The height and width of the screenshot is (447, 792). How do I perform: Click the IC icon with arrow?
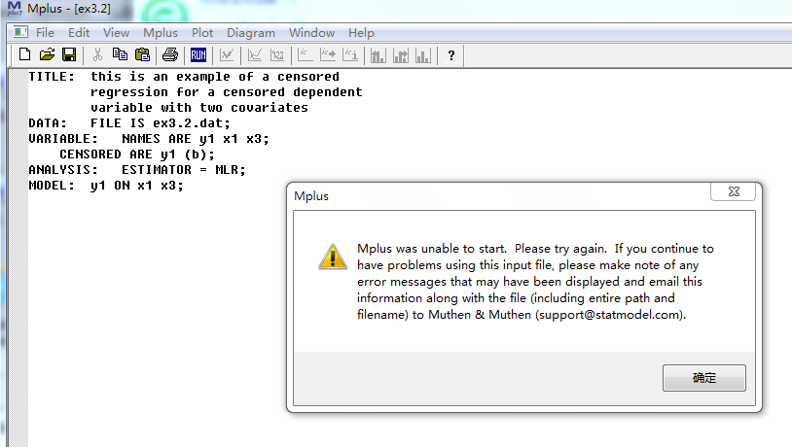(328, 54)
